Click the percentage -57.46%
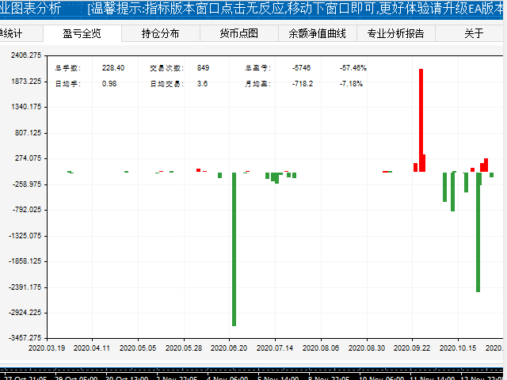 coord(353,68)
